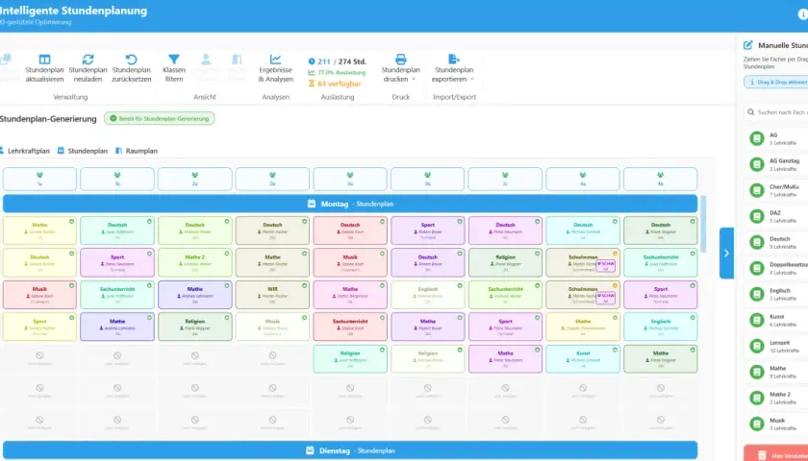The image size is (808, 461).
Task: Collapse side panel with blue chevron arrow
Action: (x=726, y=254)
